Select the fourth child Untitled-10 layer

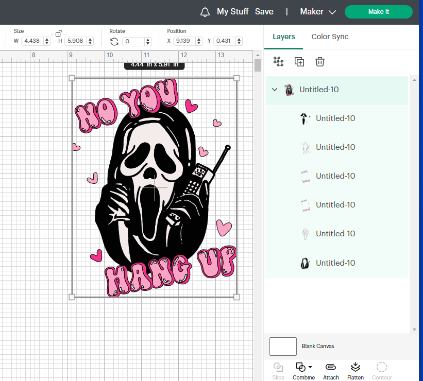[x=337, y=205]
